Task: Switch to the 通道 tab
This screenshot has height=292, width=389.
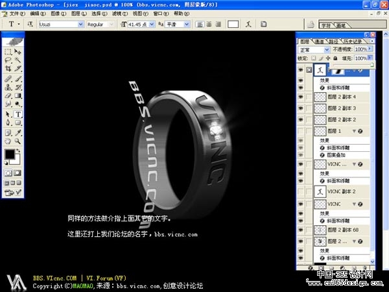Action: coord(319,42)
